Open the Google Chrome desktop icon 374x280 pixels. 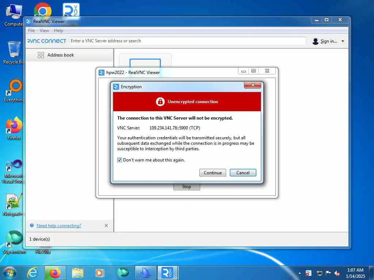tap(42, 10)
